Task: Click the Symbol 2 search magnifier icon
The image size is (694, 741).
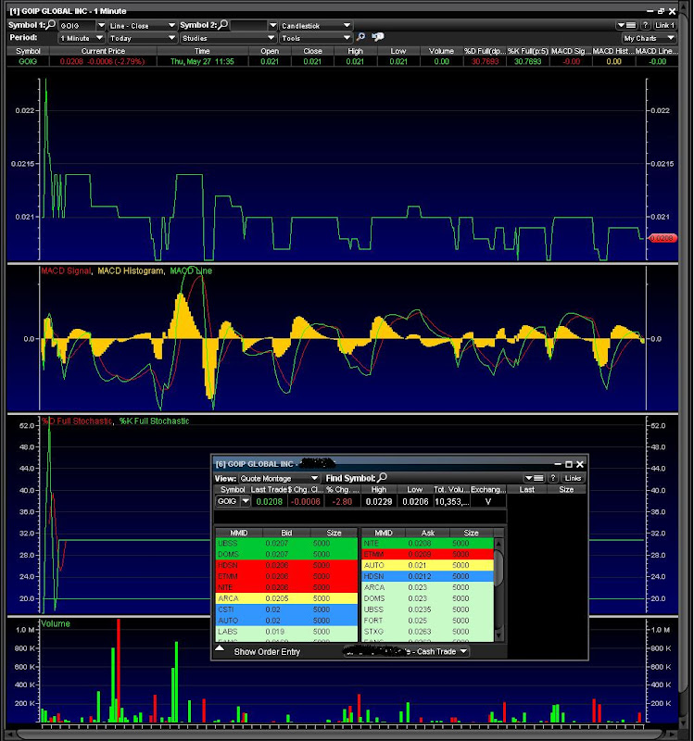Action: coord(222,25)
